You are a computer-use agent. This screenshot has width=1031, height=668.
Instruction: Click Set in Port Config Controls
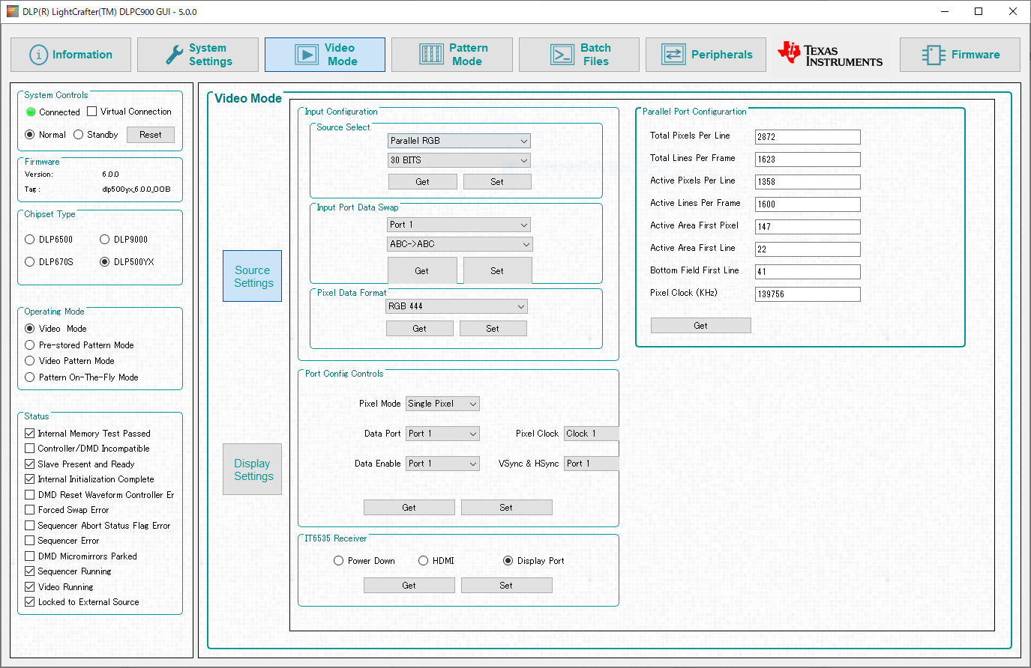point(507,508)
